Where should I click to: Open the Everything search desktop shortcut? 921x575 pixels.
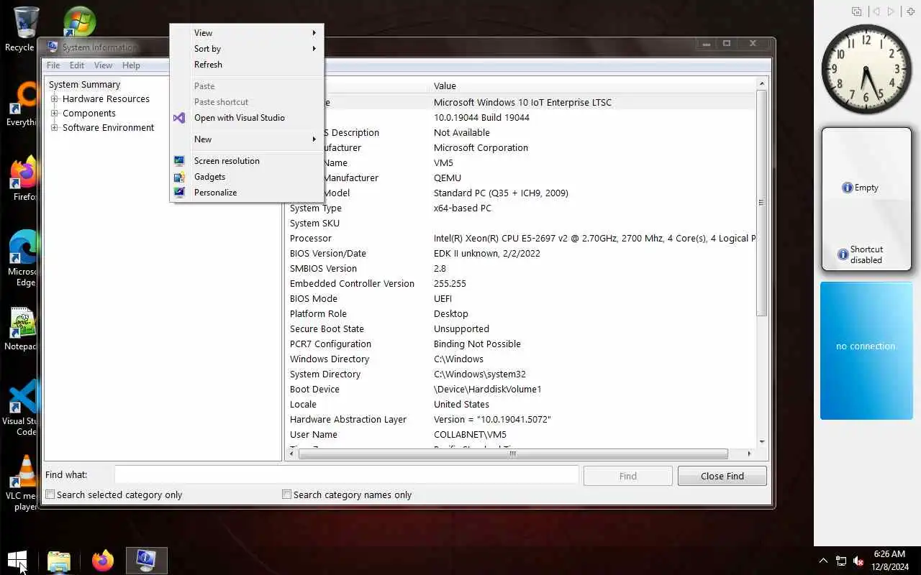tap(24, 105)
